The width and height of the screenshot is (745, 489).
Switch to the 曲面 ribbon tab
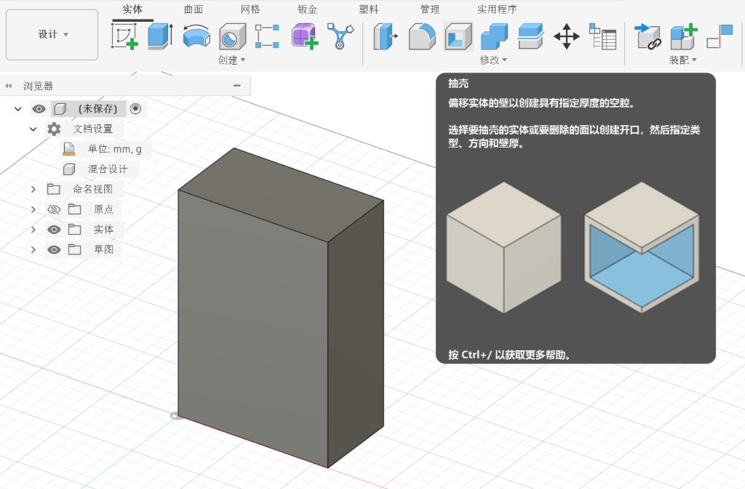coord(193,9)
